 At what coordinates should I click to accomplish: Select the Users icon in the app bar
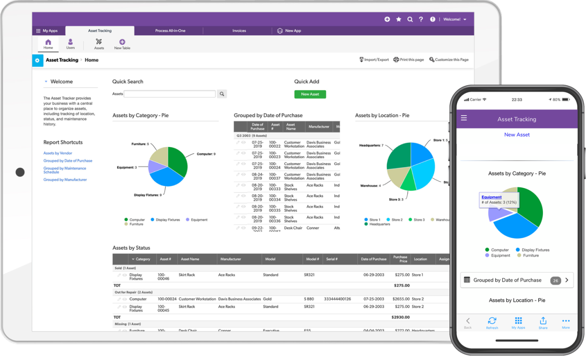70,43
